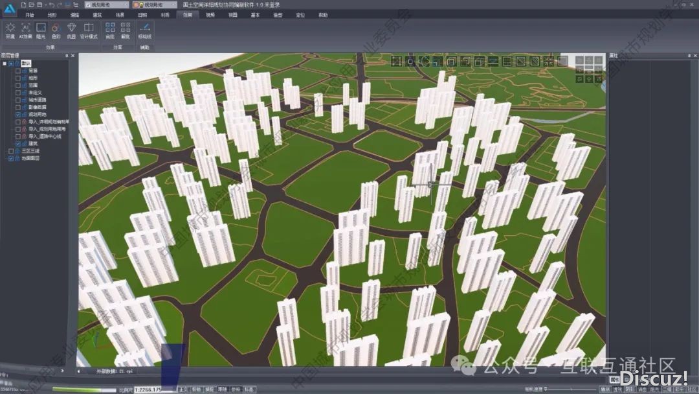The image size is (699, 394).
Task: Close the 属性 properties panel
Action: [x=695, y=56]
